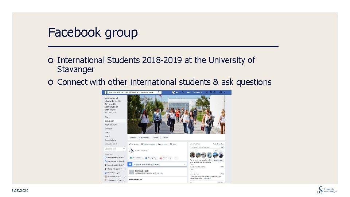This screenshot has width=350, height=197.
Task: Open the More button beside Share
Action: (165, 138)
